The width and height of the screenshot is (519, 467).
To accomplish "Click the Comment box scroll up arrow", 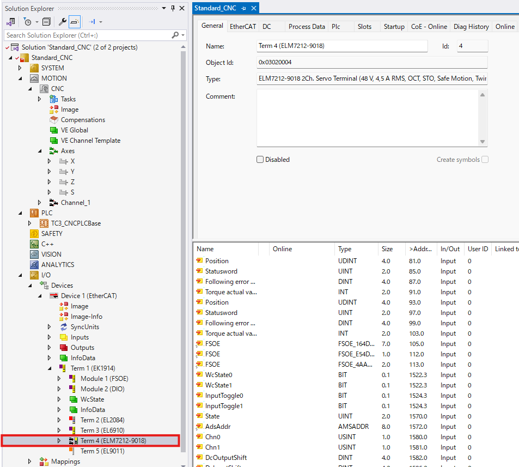I will point(483,95).
